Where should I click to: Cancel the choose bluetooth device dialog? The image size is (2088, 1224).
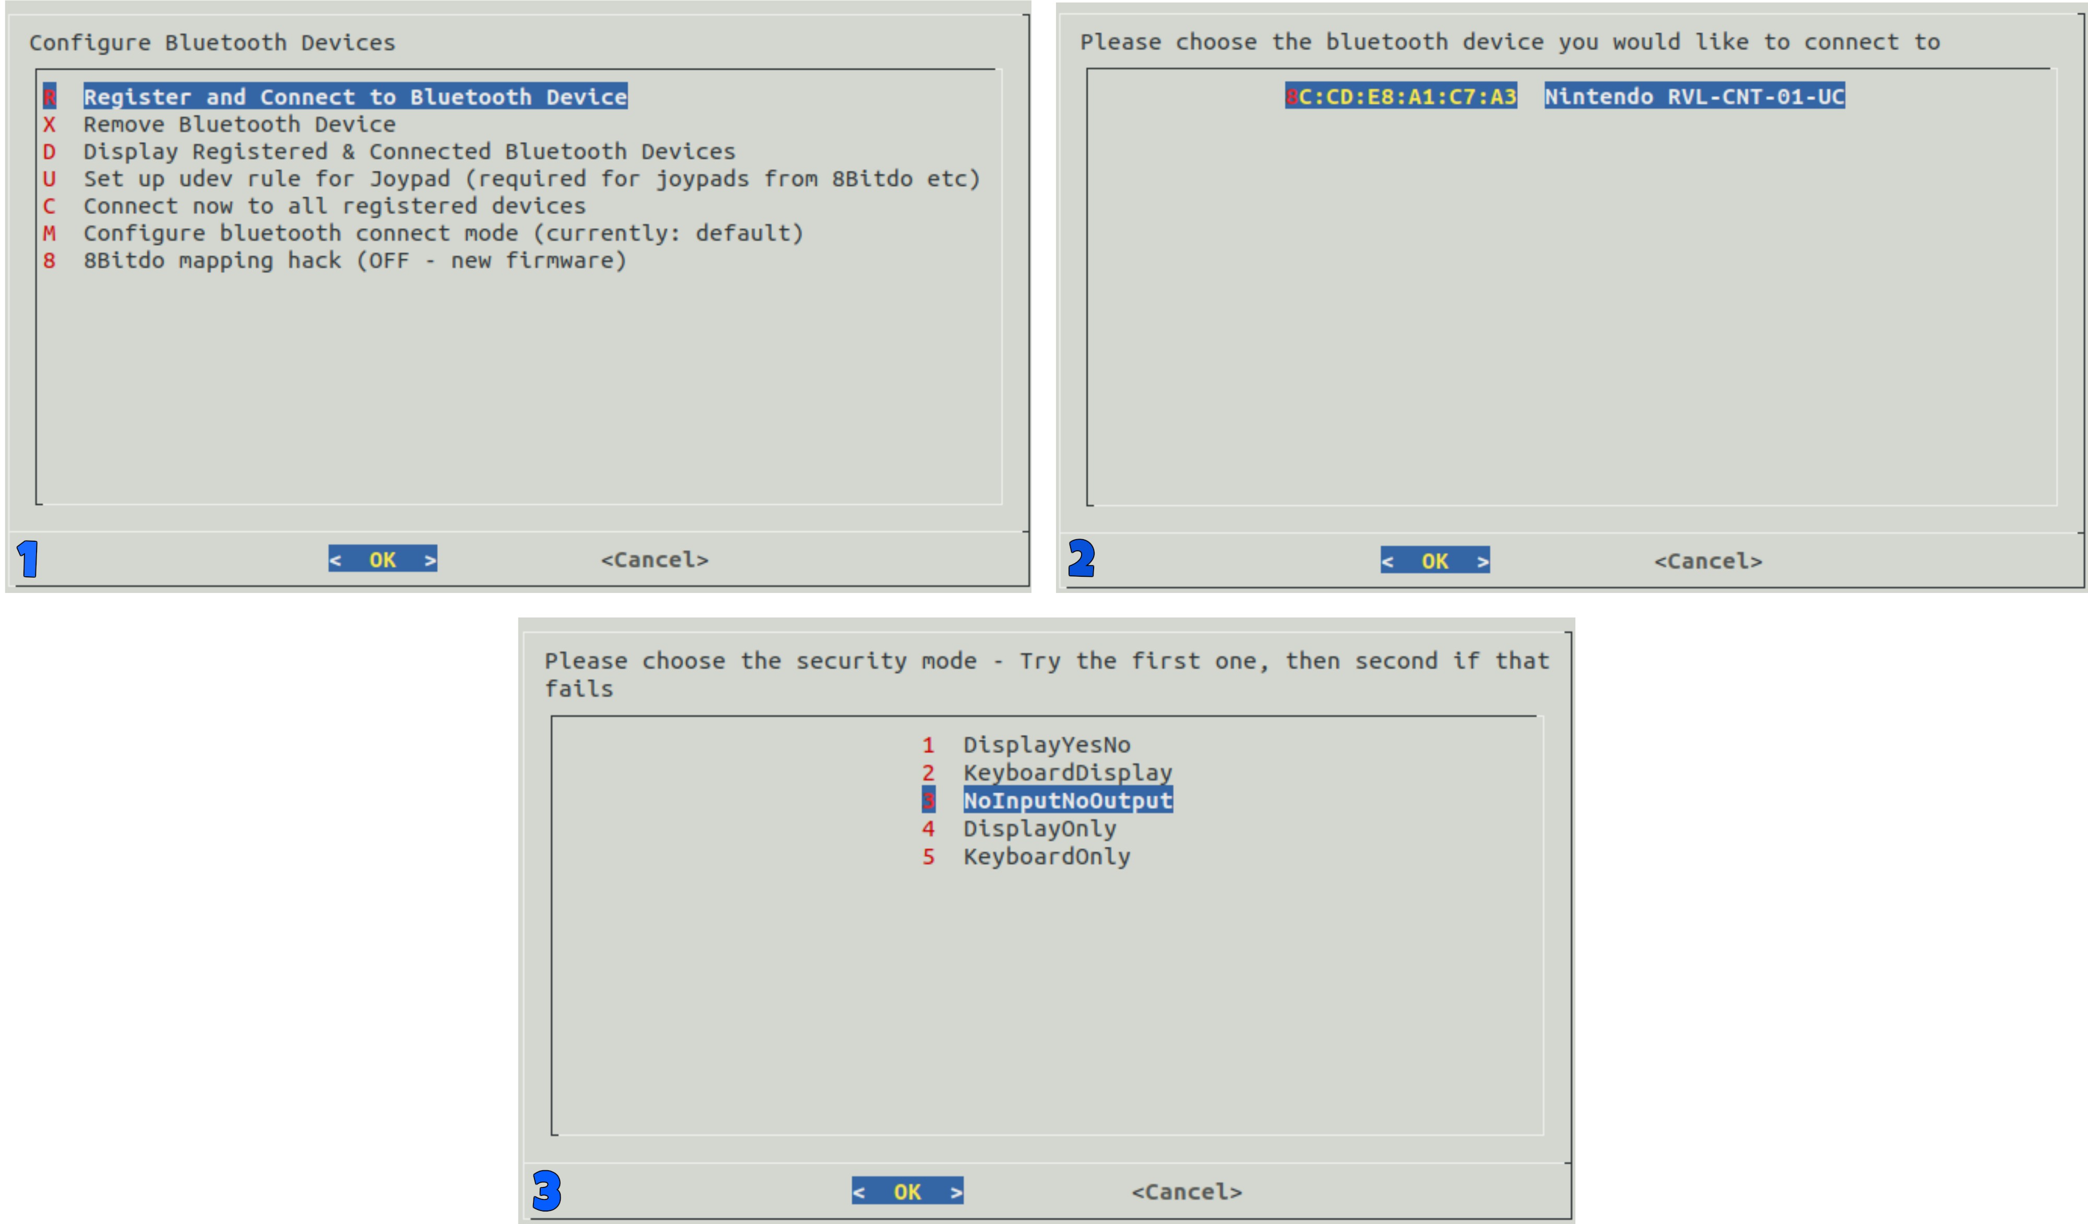click(x=1707, y=562)
